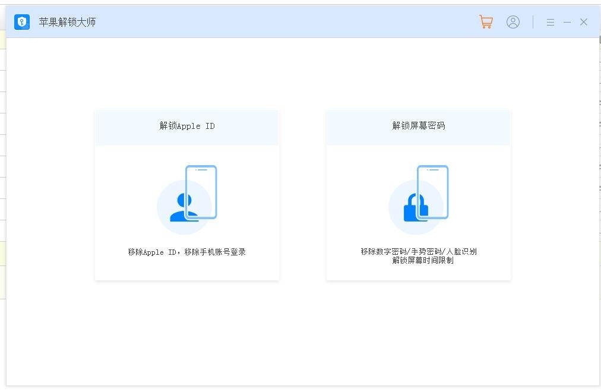Click the app shield logo icon
Screen dimensions: 601x392
(x=22, y=22)
